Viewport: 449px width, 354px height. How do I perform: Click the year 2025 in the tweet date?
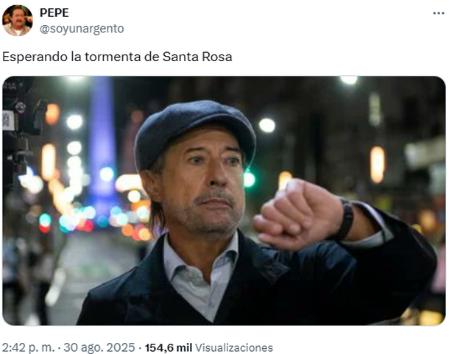coord(120,347)
